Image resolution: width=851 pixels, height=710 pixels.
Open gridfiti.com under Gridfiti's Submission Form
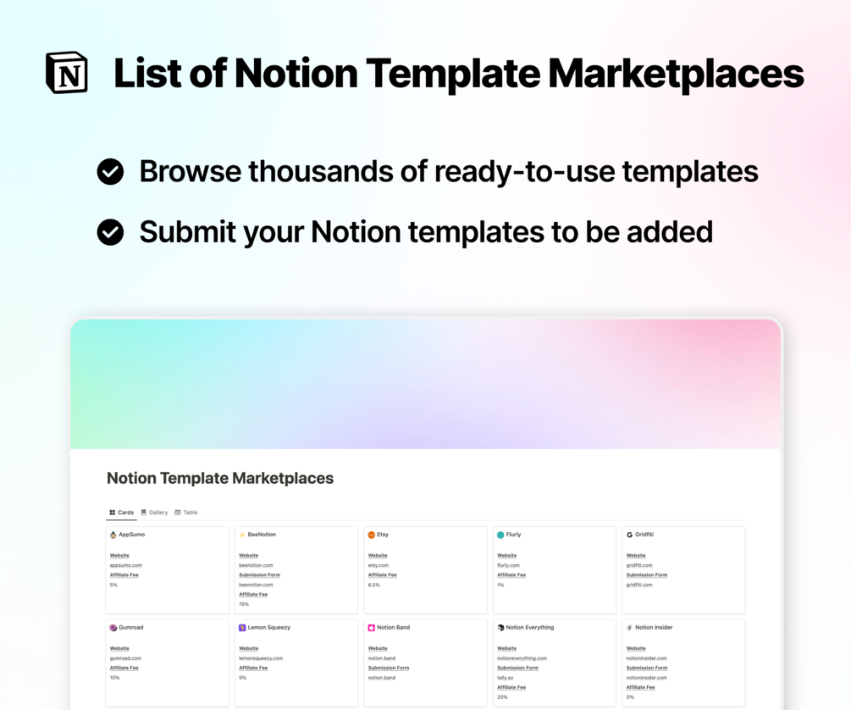click(639, 585)
